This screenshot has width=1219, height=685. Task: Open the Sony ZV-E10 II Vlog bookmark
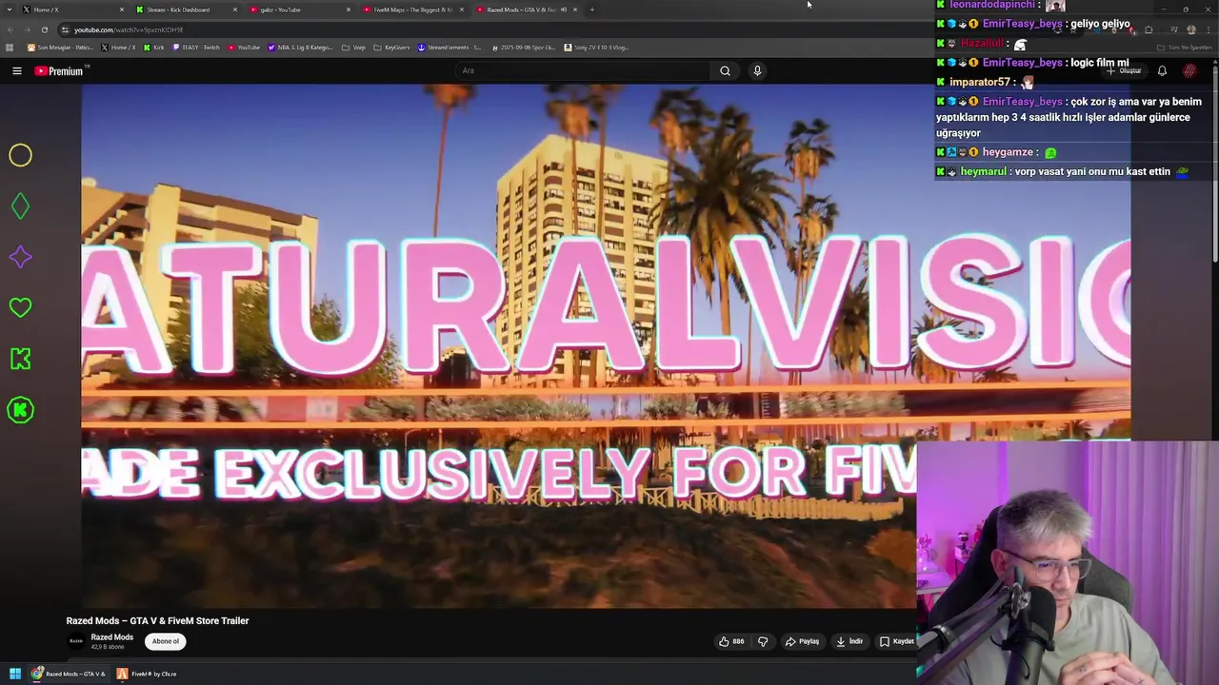click(x=596, y=47)
